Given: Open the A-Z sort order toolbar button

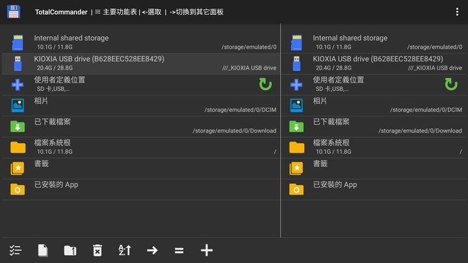Looking at the screenshot, I should (x=125, y=250).
